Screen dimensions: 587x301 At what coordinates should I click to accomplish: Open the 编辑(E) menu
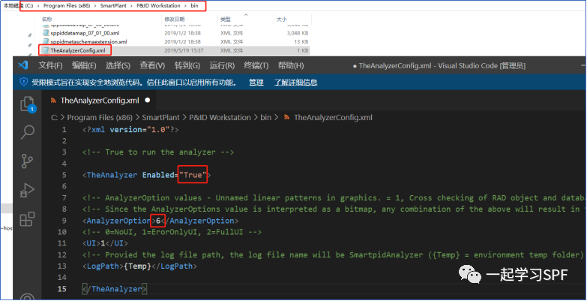pos(84,65)
